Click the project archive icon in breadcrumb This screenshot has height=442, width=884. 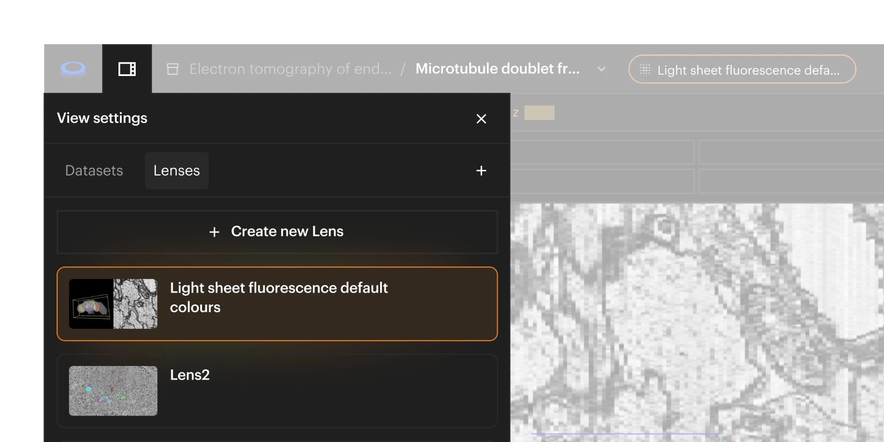[172, 69]
